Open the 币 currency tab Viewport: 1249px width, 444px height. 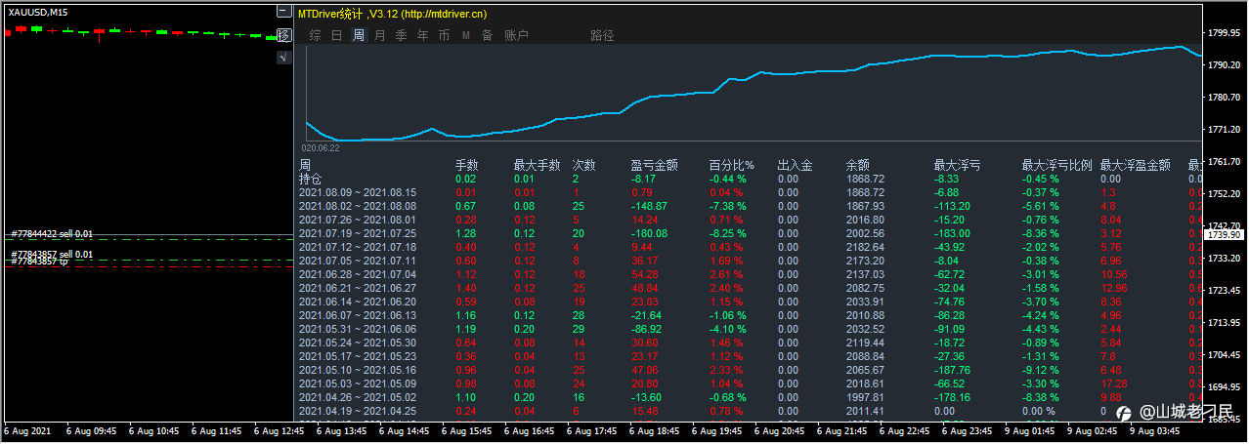pos(445,36)
